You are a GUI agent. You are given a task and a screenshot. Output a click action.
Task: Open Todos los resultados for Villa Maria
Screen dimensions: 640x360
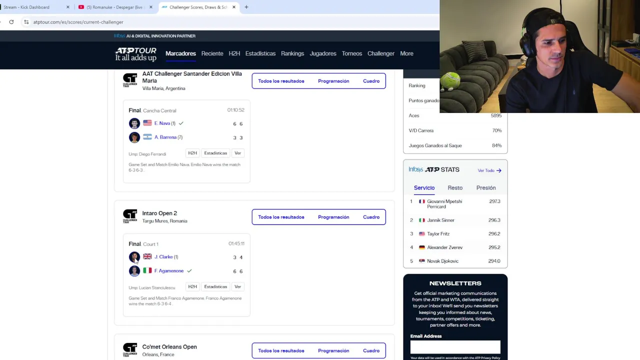click(281, 81)
